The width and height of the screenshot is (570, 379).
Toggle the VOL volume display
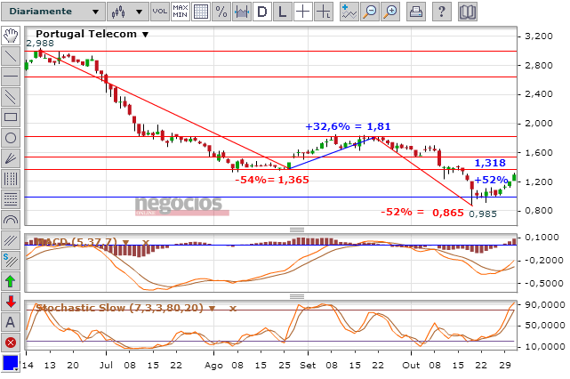click(159, 12)
